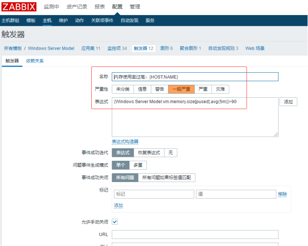308x246 pixels.
Task: Set 事件成功迭代 to 恢复表达式
Action: coord(149,153)
